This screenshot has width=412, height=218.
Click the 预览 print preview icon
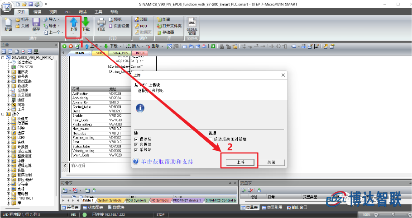(111, 20)
